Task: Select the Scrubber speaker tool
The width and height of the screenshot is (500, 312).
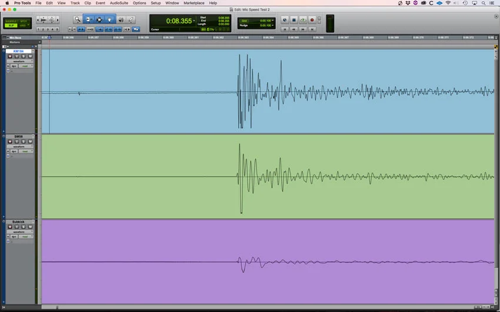Action: tap(121, 20)
